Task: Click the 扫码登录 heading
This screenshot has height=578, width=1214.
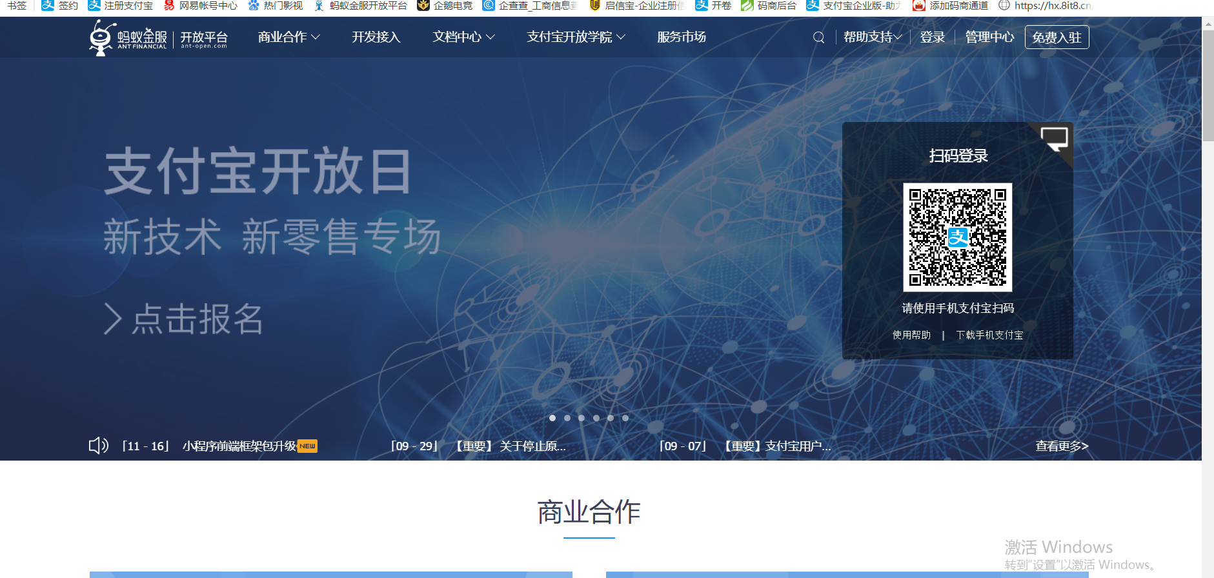Action: coord(958,155)
